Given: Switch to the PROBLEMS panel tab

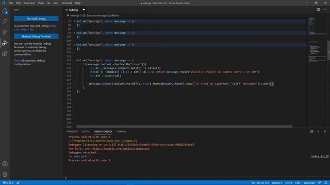Looking at the screenshot, I should [x=72, y=132].
